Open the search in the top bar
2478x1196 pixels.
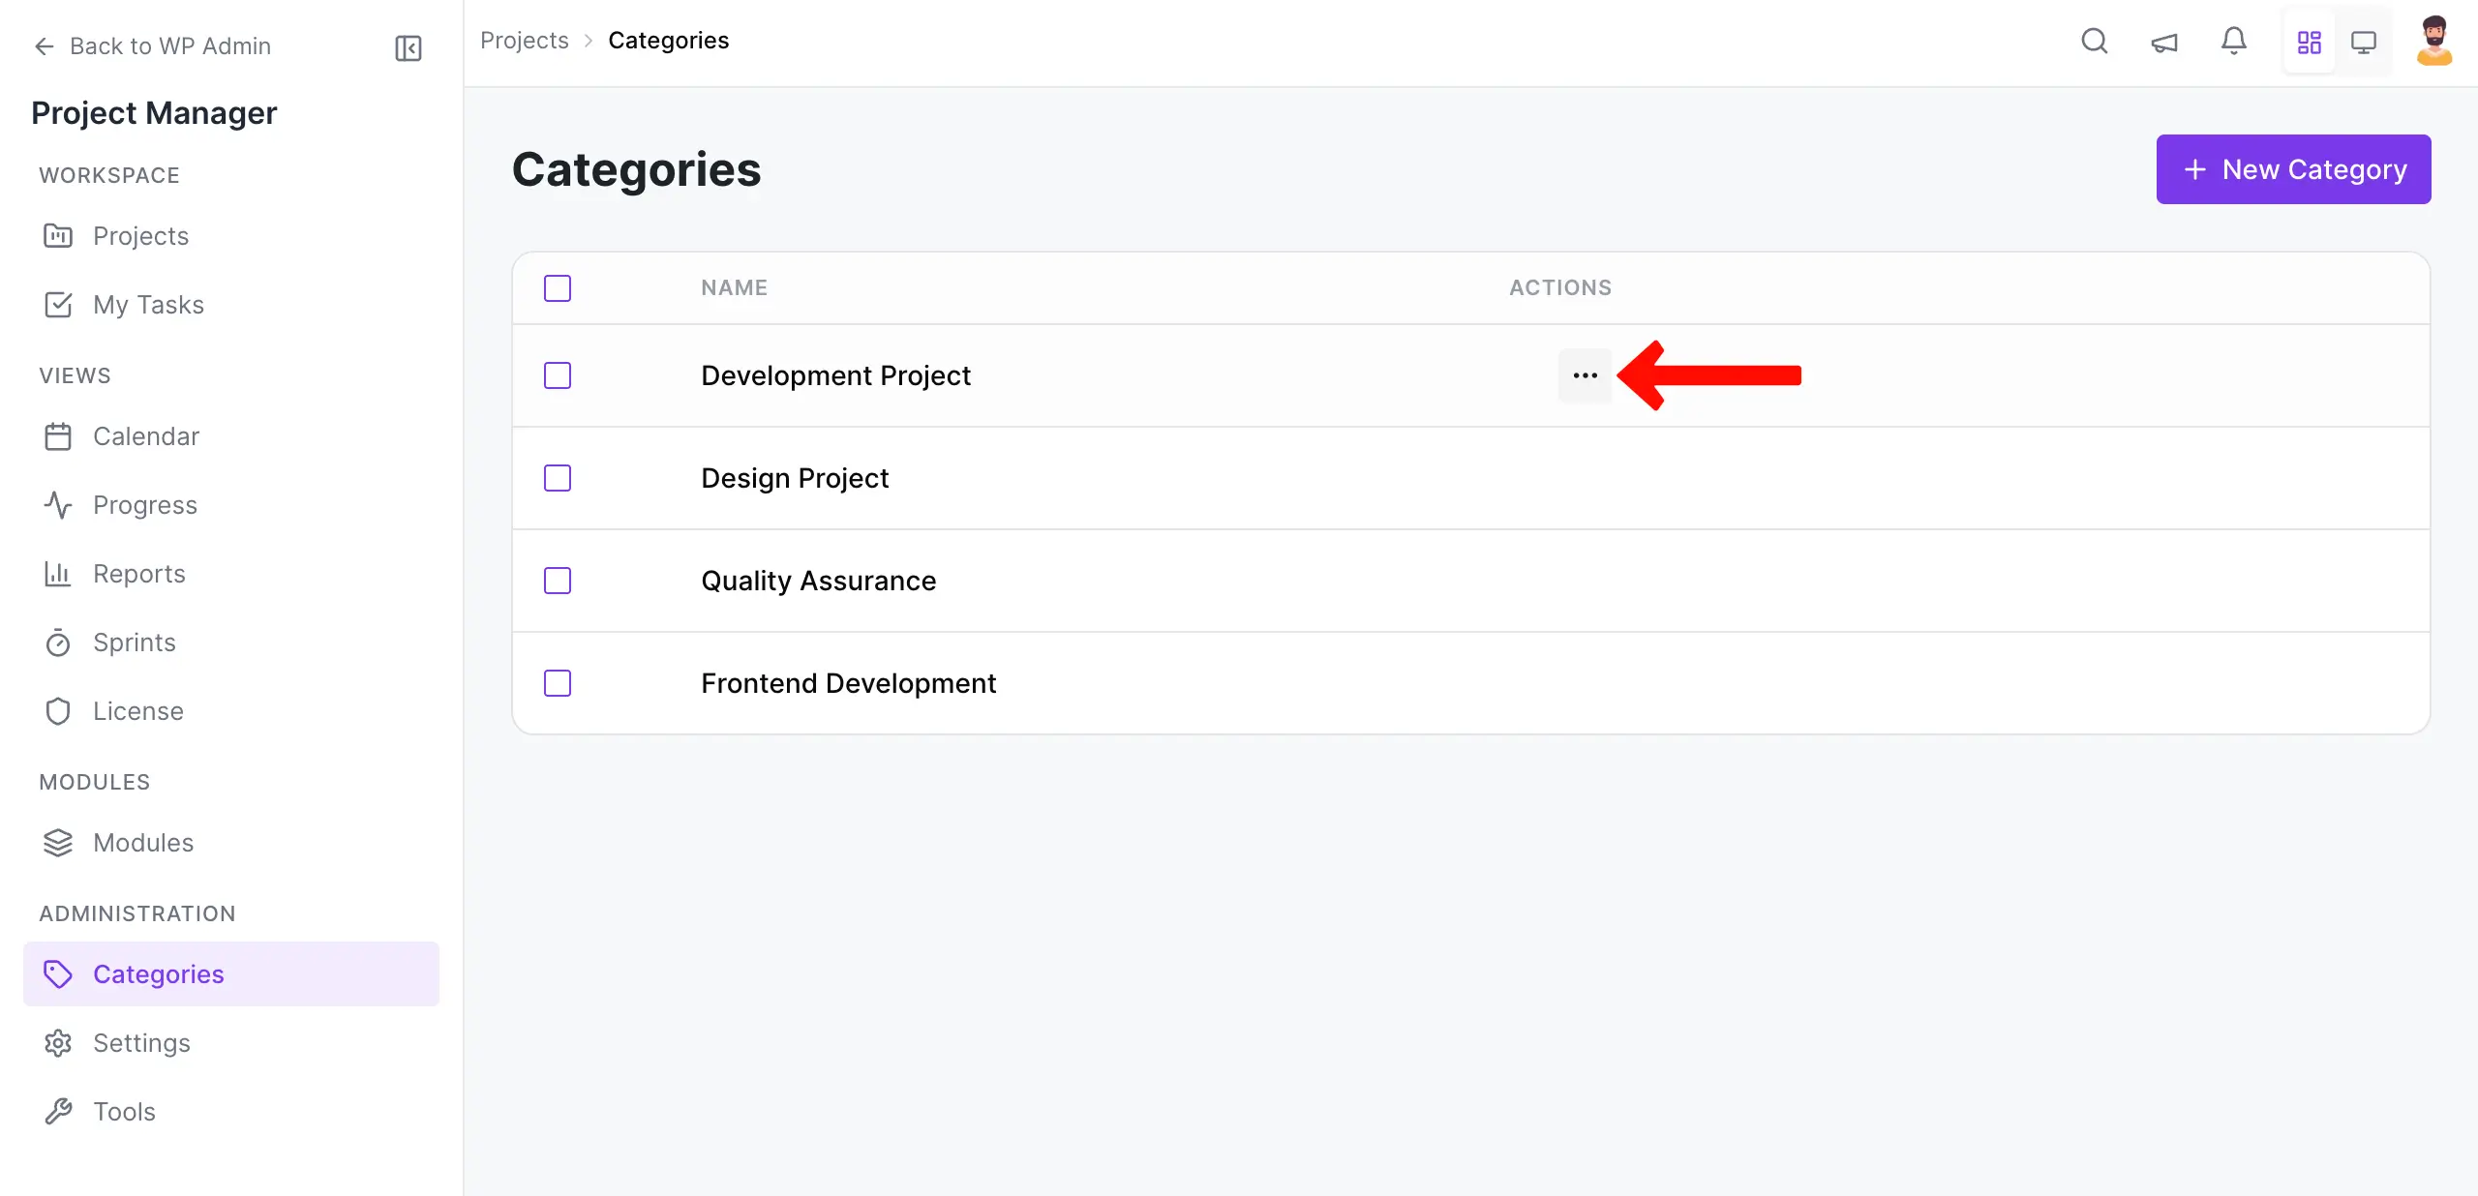point(2095,42)
